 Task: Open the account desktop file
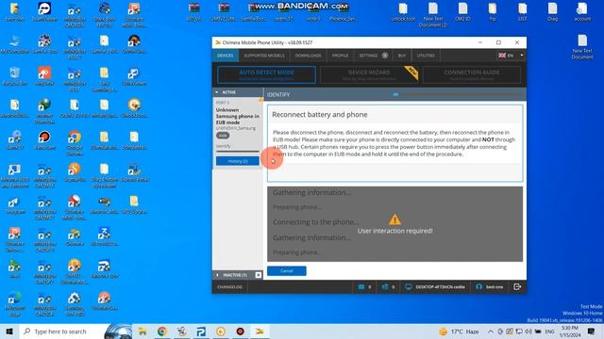(582, 11)
